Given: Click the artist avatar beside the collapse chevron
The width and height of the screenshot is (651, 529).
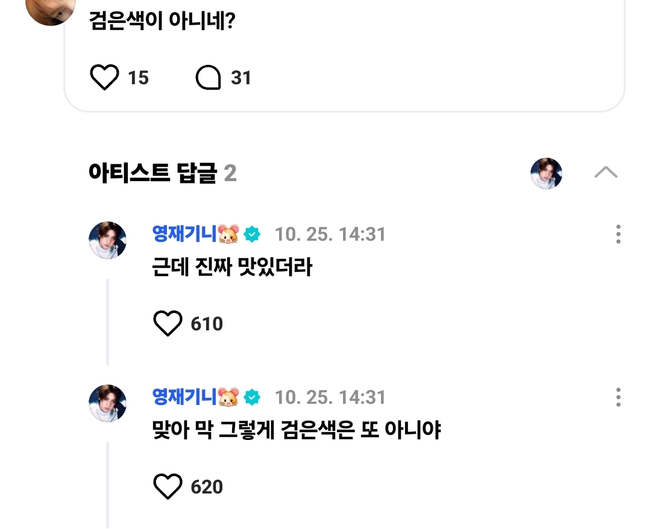Looking at the screenshot, I should tap(546, 173).
